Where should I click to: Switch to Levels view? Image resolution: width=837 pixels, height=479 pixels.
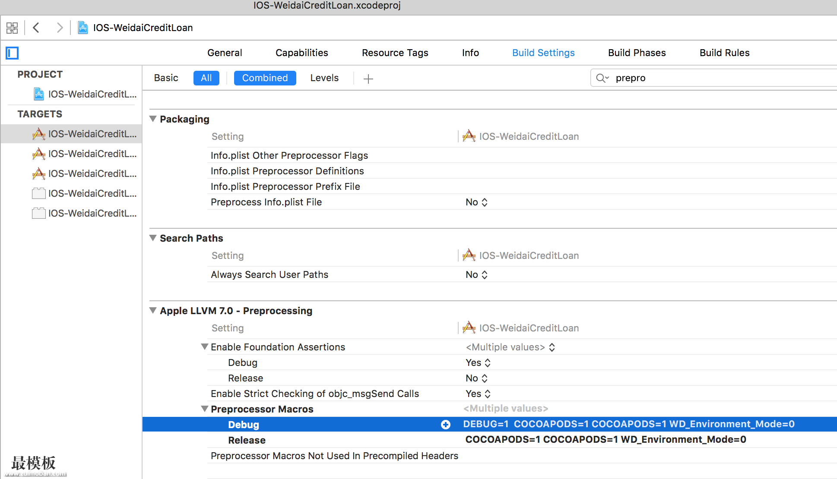[x=325, y=78]
